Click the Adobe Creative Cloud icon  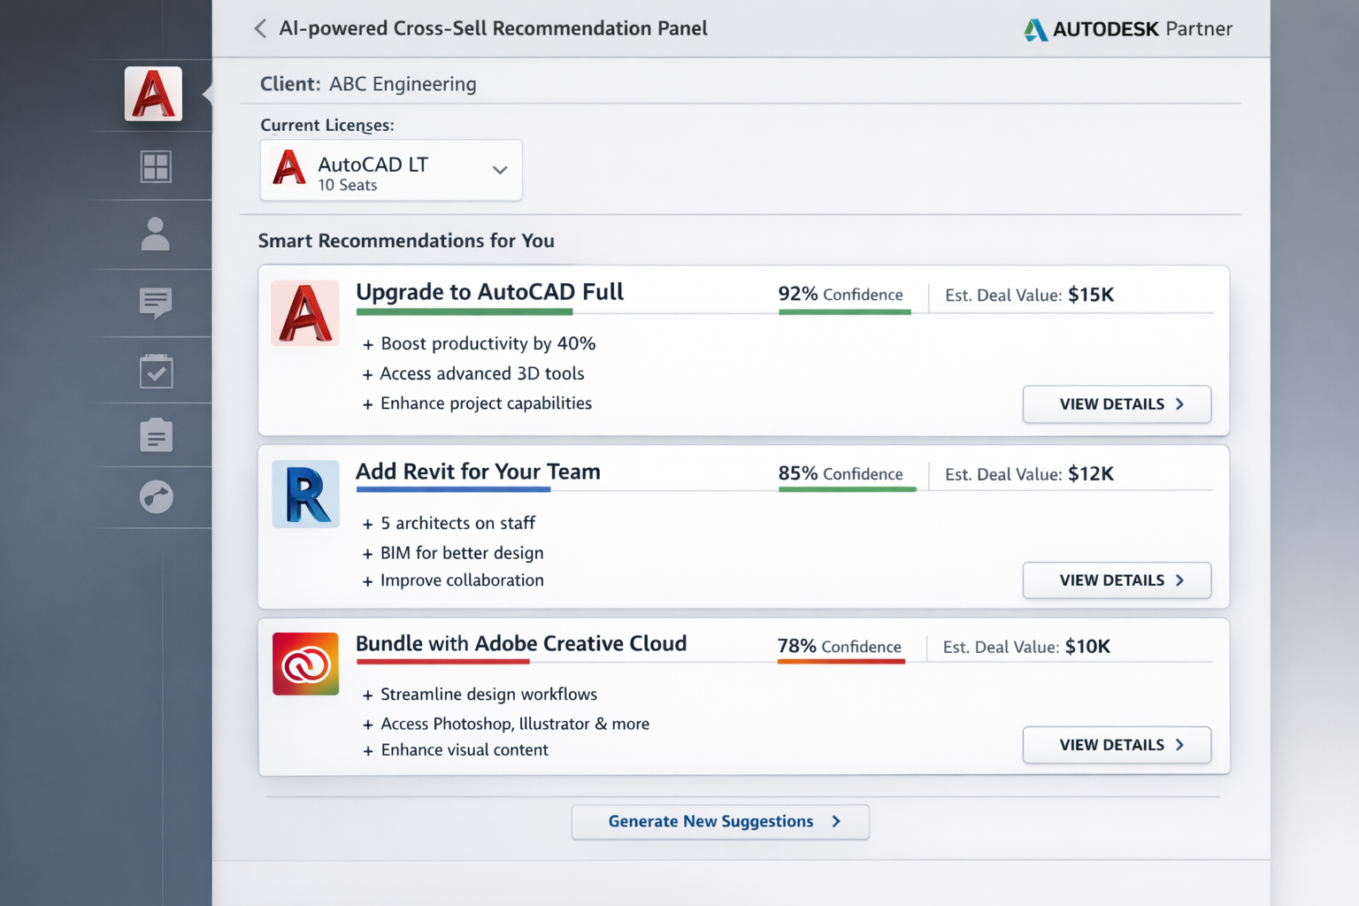click(x=305, y=664)
